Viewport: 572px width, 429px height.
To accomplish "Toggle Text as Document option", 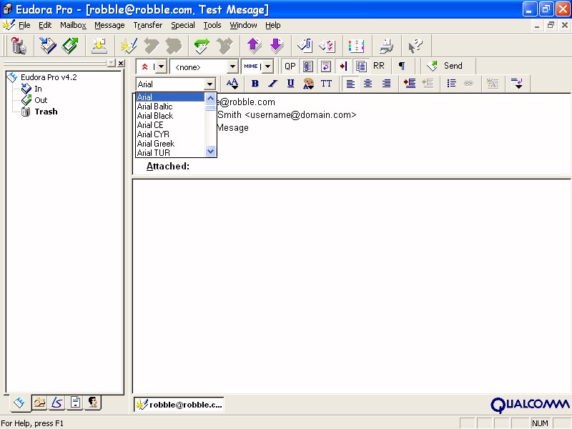I will [308, 66].
